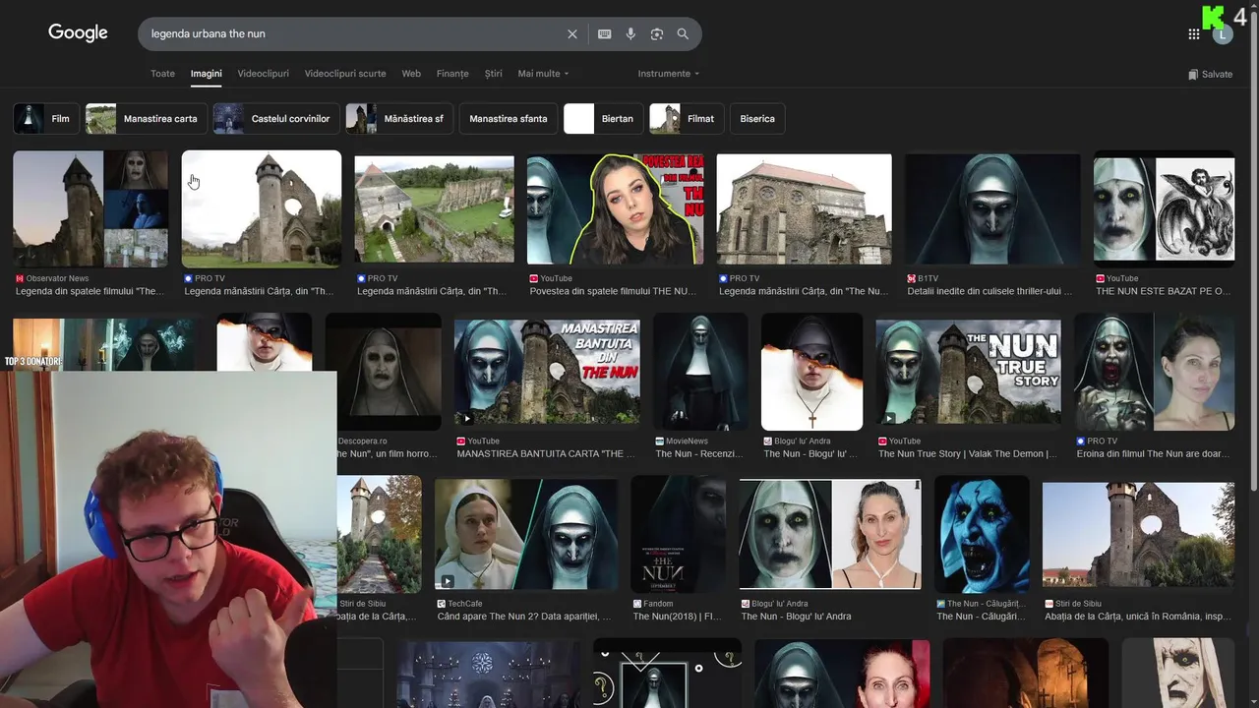Click the Fandom source label

pos(658,604)
